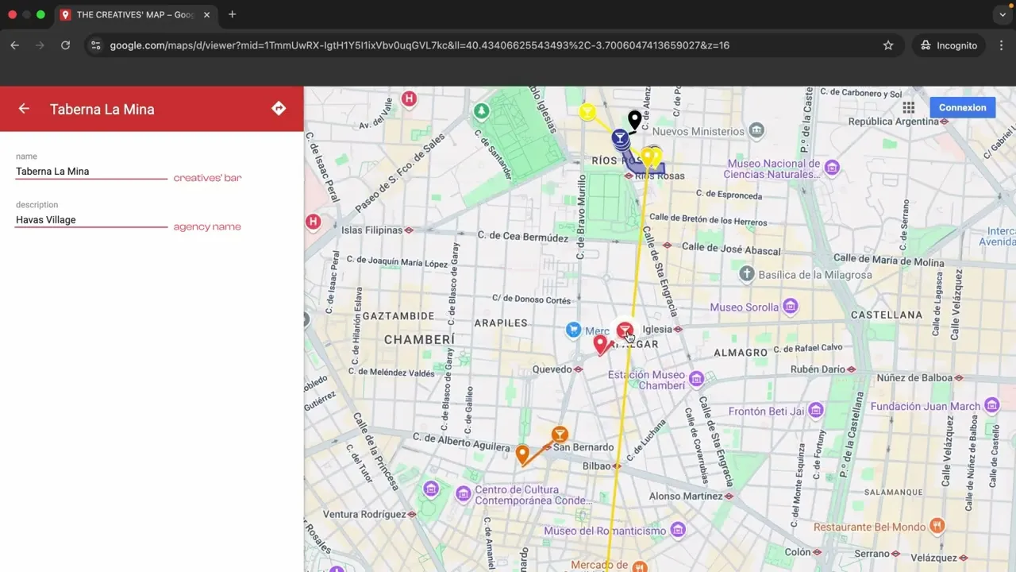Click the Islas Filipinas metro label
Screen dimensions: 1016x572
[372, 230]
